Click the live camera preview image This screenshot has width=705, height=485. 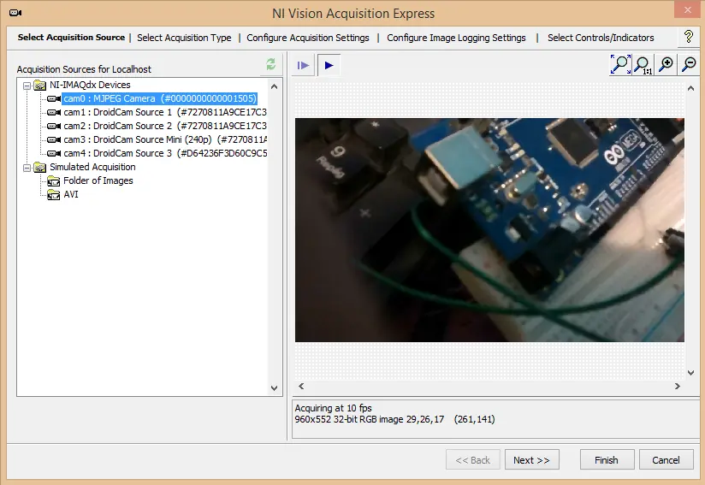[489, 230]
